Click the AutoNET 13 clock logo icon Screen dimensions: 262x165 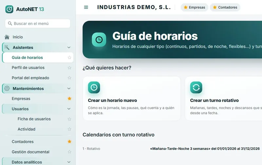9,9
